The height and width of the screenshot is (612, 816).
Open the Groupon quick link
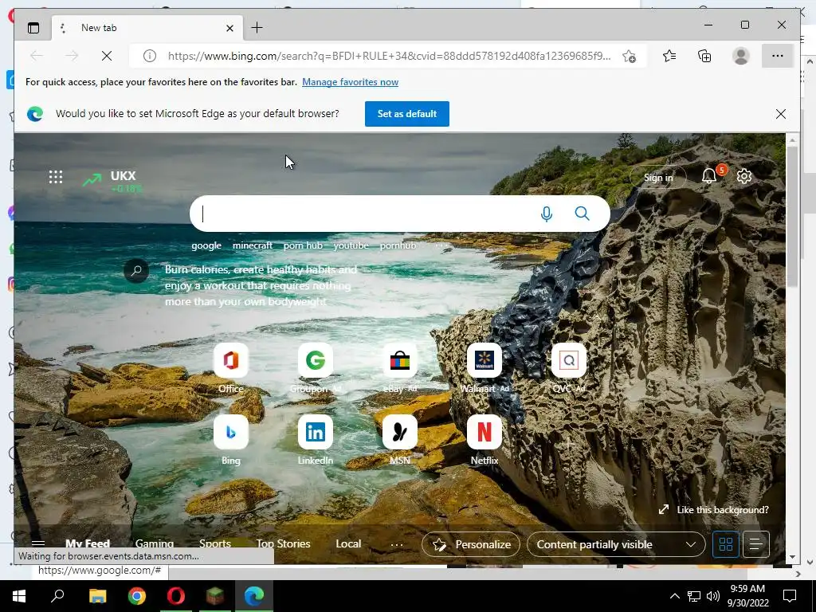pyautogui.click(x=316, y=368)
